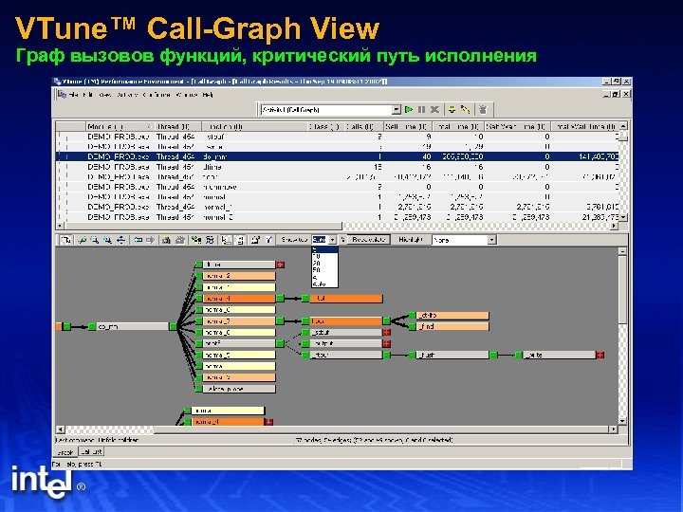This screenshot has width=683, height=512.
Task: Open the Configure menu
Action: (157, 95)
